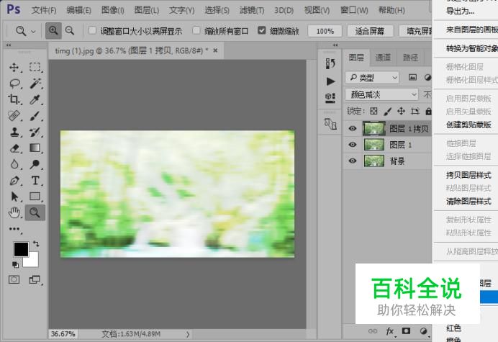498x342 pixels.
Task: Enable zoom all windows checkbox
Action: pos(196,30)
